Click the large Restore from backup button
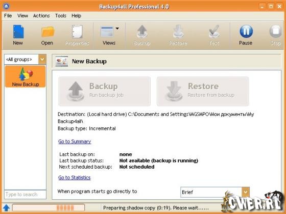Viewport: 286px width, 214px height. click(203, 91)
